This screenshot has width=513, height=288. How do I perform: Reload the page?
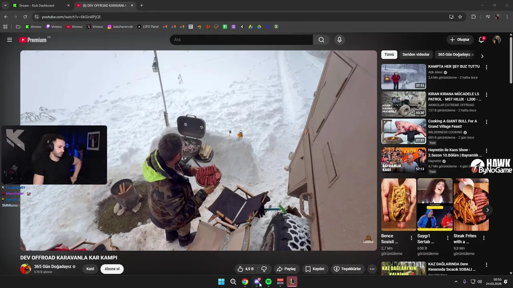click(25, 17)
